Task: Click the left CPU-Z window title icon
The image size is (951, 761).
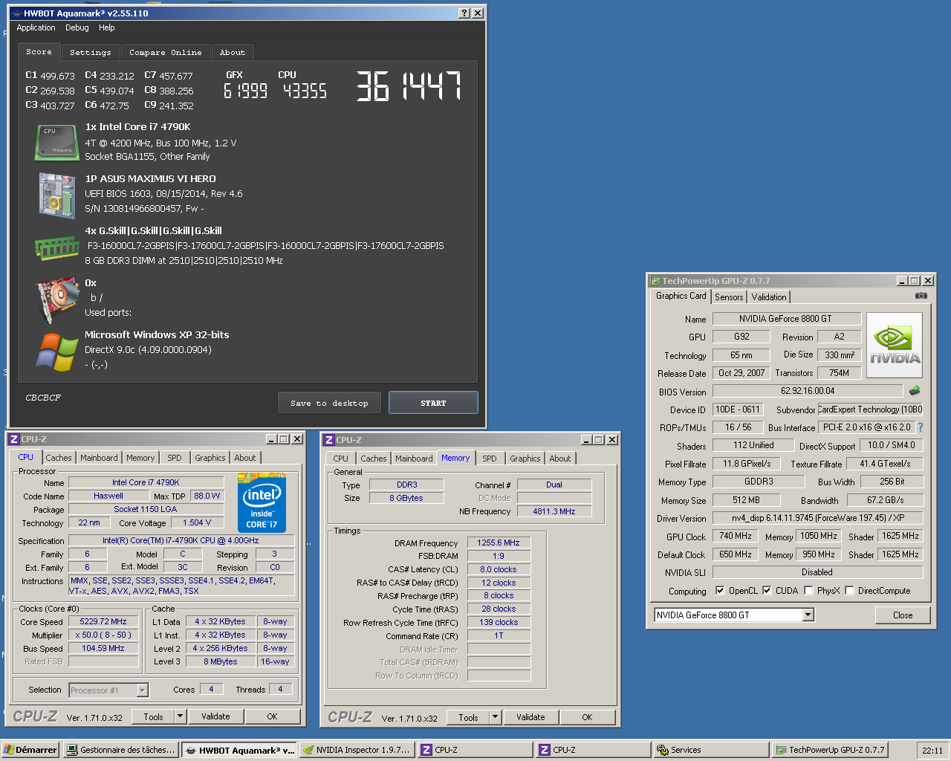Action: (14, 439)
